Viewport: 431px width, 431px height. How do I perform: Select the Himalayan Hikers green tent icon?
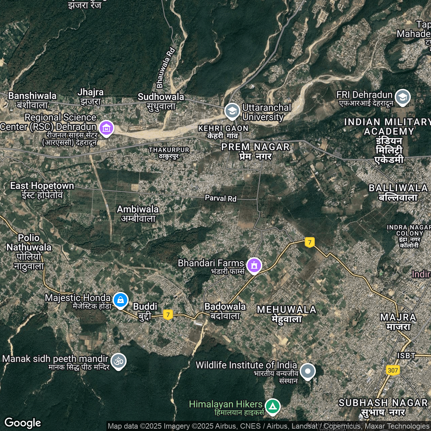273,406
